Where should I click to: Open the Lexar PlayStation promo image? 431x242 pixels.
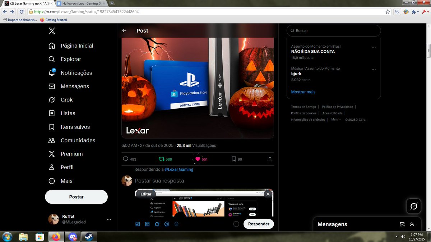[198, 88]
